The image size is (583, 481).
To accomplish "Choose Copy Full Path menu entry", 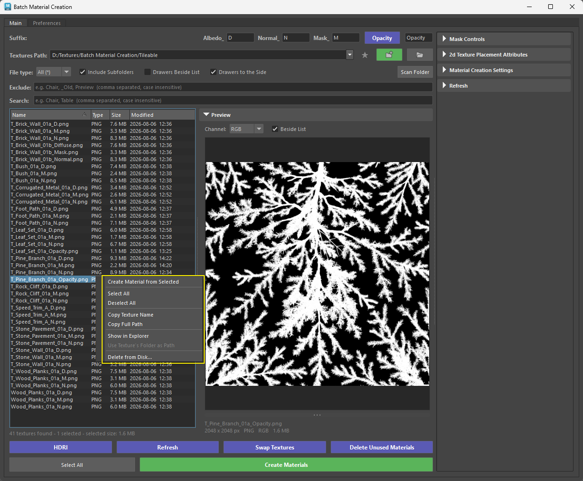I will click(x=153, y=324).
